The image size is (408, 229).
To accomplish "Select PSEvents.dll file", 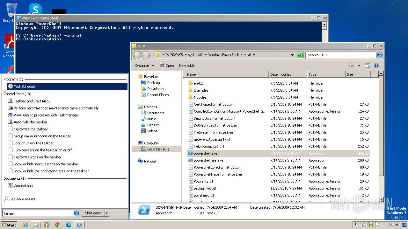I will (203, 181).
